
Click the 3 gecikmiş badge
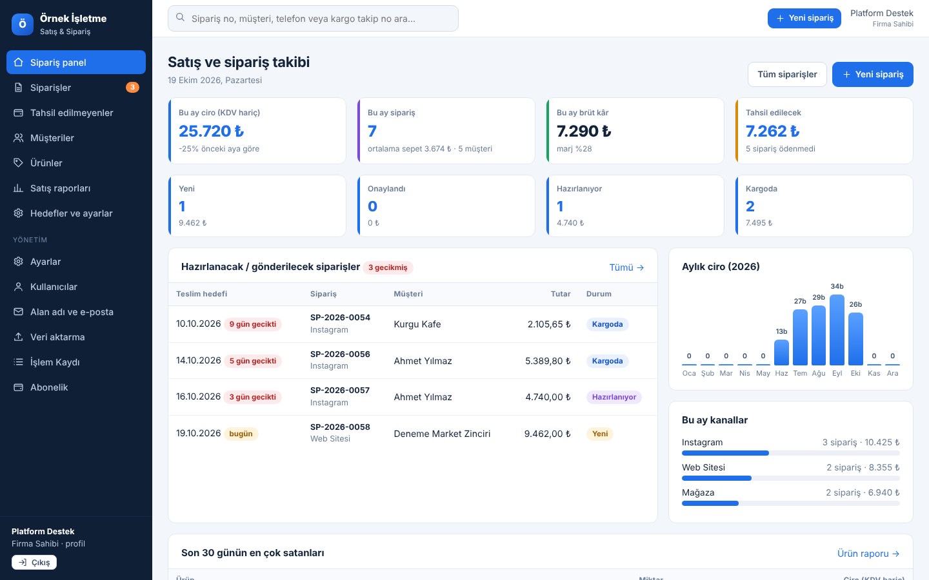click(x=388, y=267)
